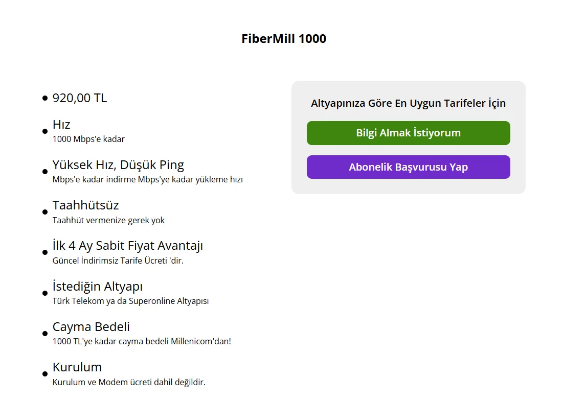Click the "Taahhüt vermenize gerek yok" text

click(x=108, y=220)
